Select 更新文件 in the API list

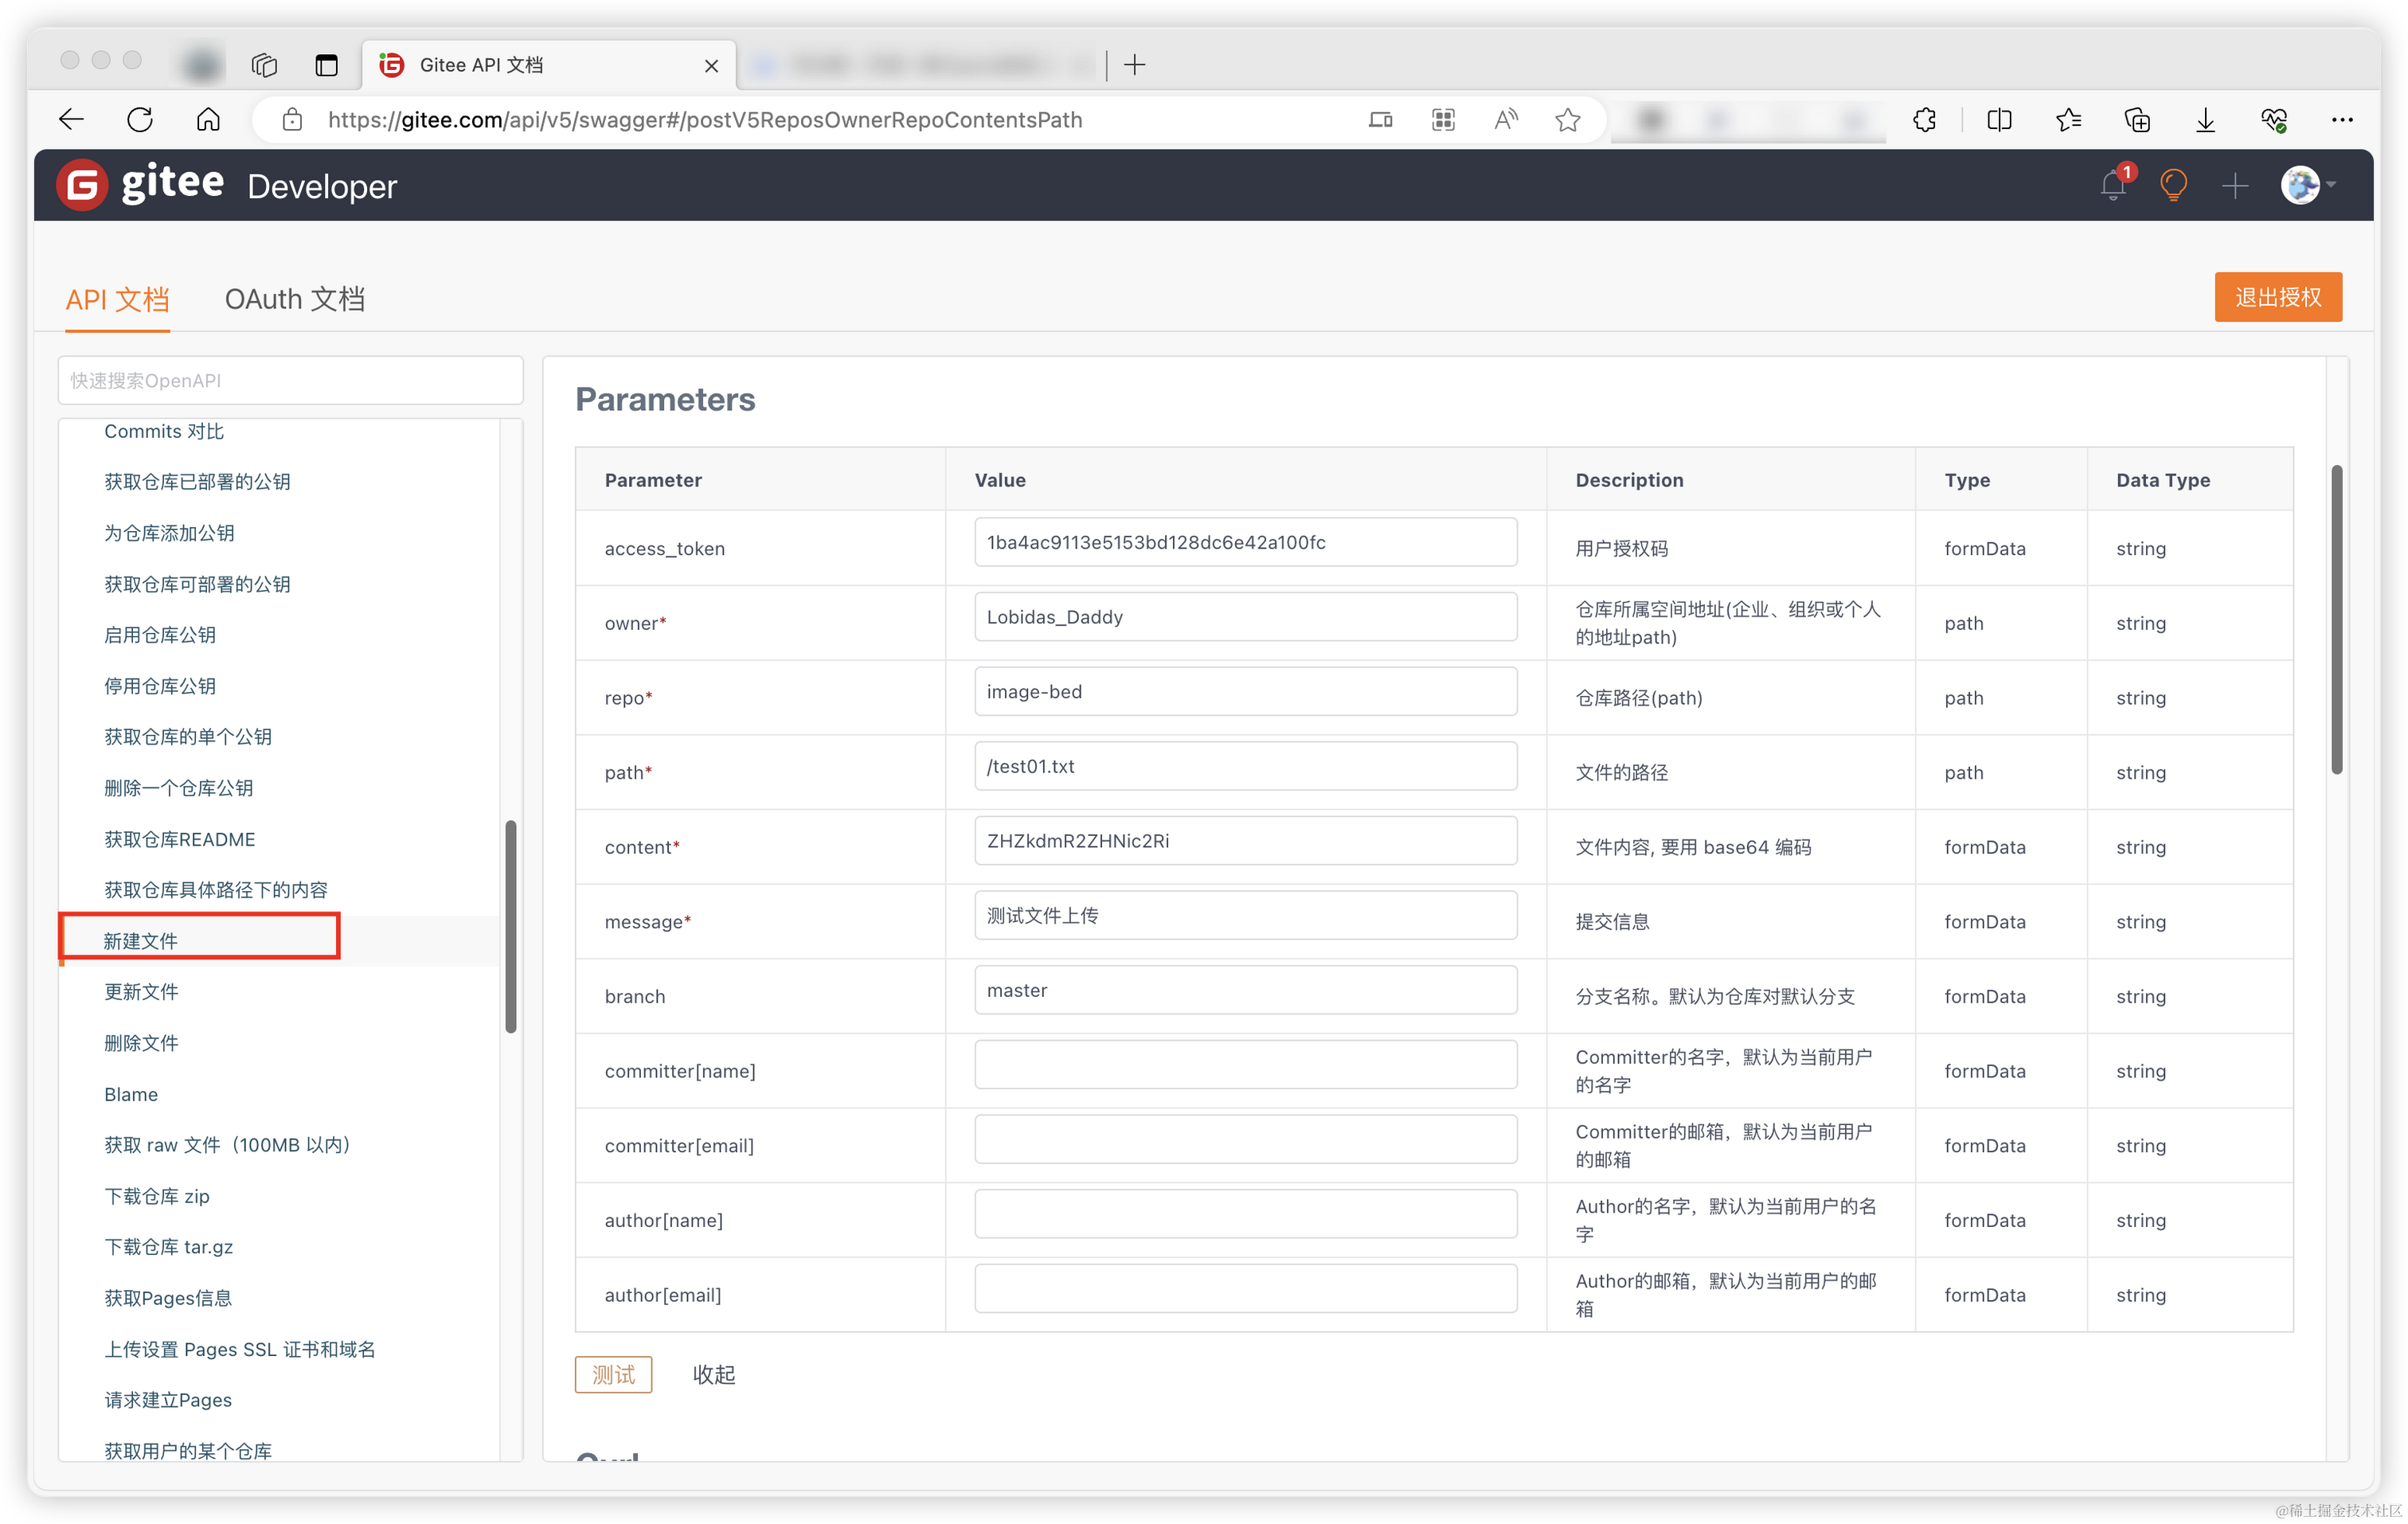pyautogui.click(x=141, y=992)
